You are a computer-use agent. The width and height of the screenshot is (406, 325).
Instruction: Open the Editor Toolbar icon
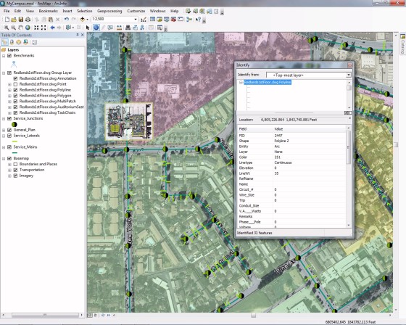pyautogui.click(x=144, y=19)
